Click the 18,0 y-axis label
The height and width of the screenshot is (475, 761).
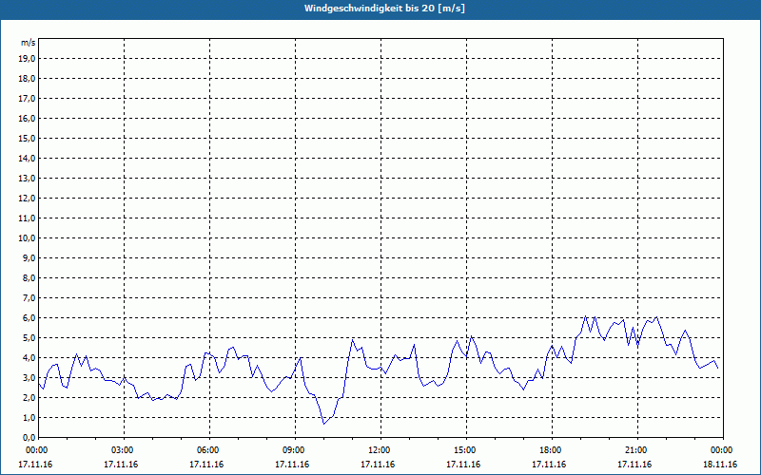[27, 79]
